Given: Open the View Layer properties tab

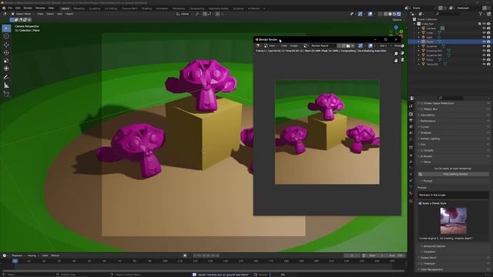Looking at the screenshot, I should pos(411,126).
